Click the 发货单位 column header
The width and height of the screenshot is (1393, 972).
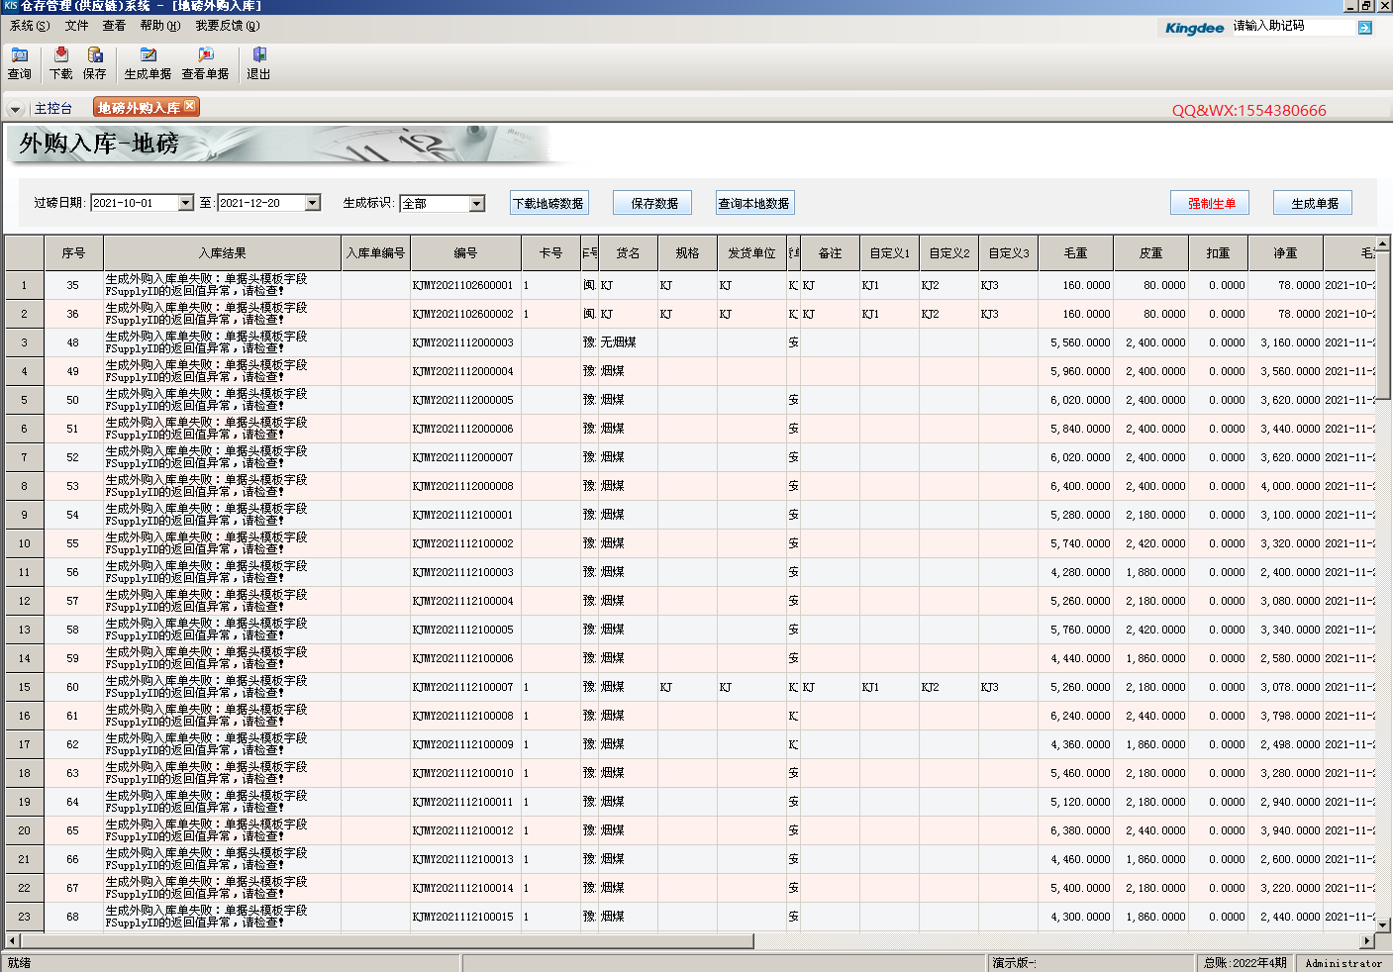point(751,253)
